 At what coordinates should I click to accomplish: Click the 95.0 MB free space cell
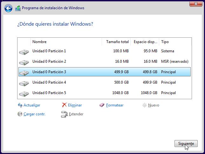click(x=150, y=51)
